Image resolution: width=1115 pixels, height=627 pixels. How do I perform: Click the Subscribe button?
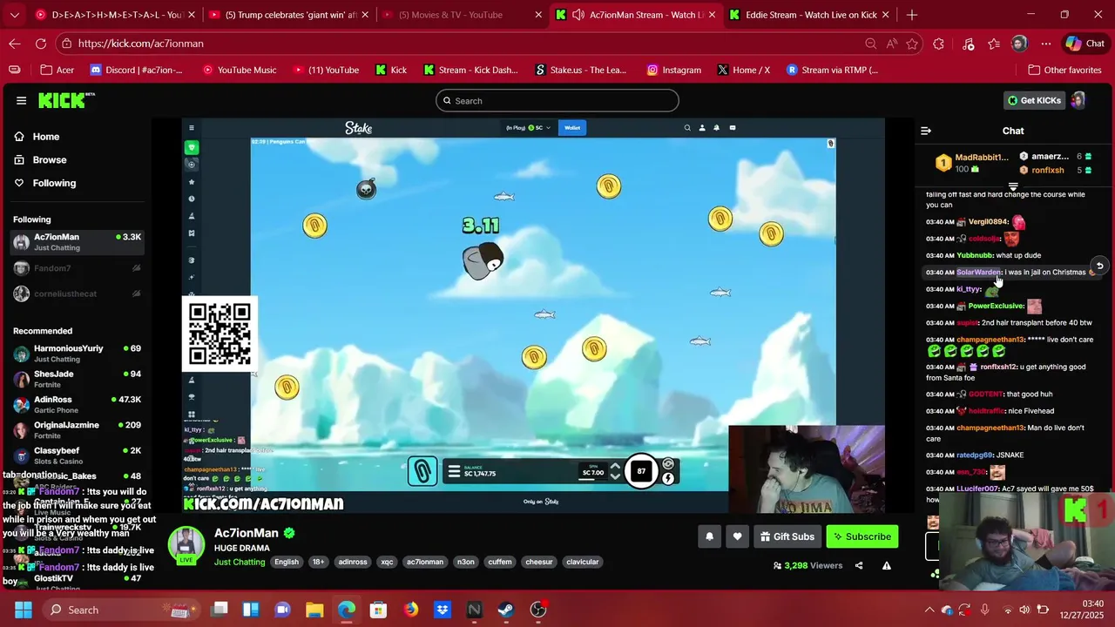(x=862, y=536)
